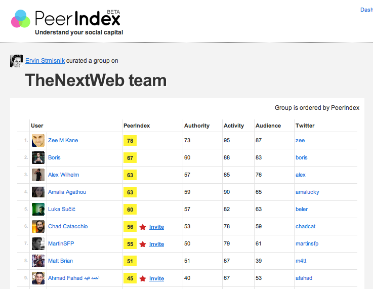Invite Chad Catacchio to PeerIndex
The image size is (373, 289).
156,227
